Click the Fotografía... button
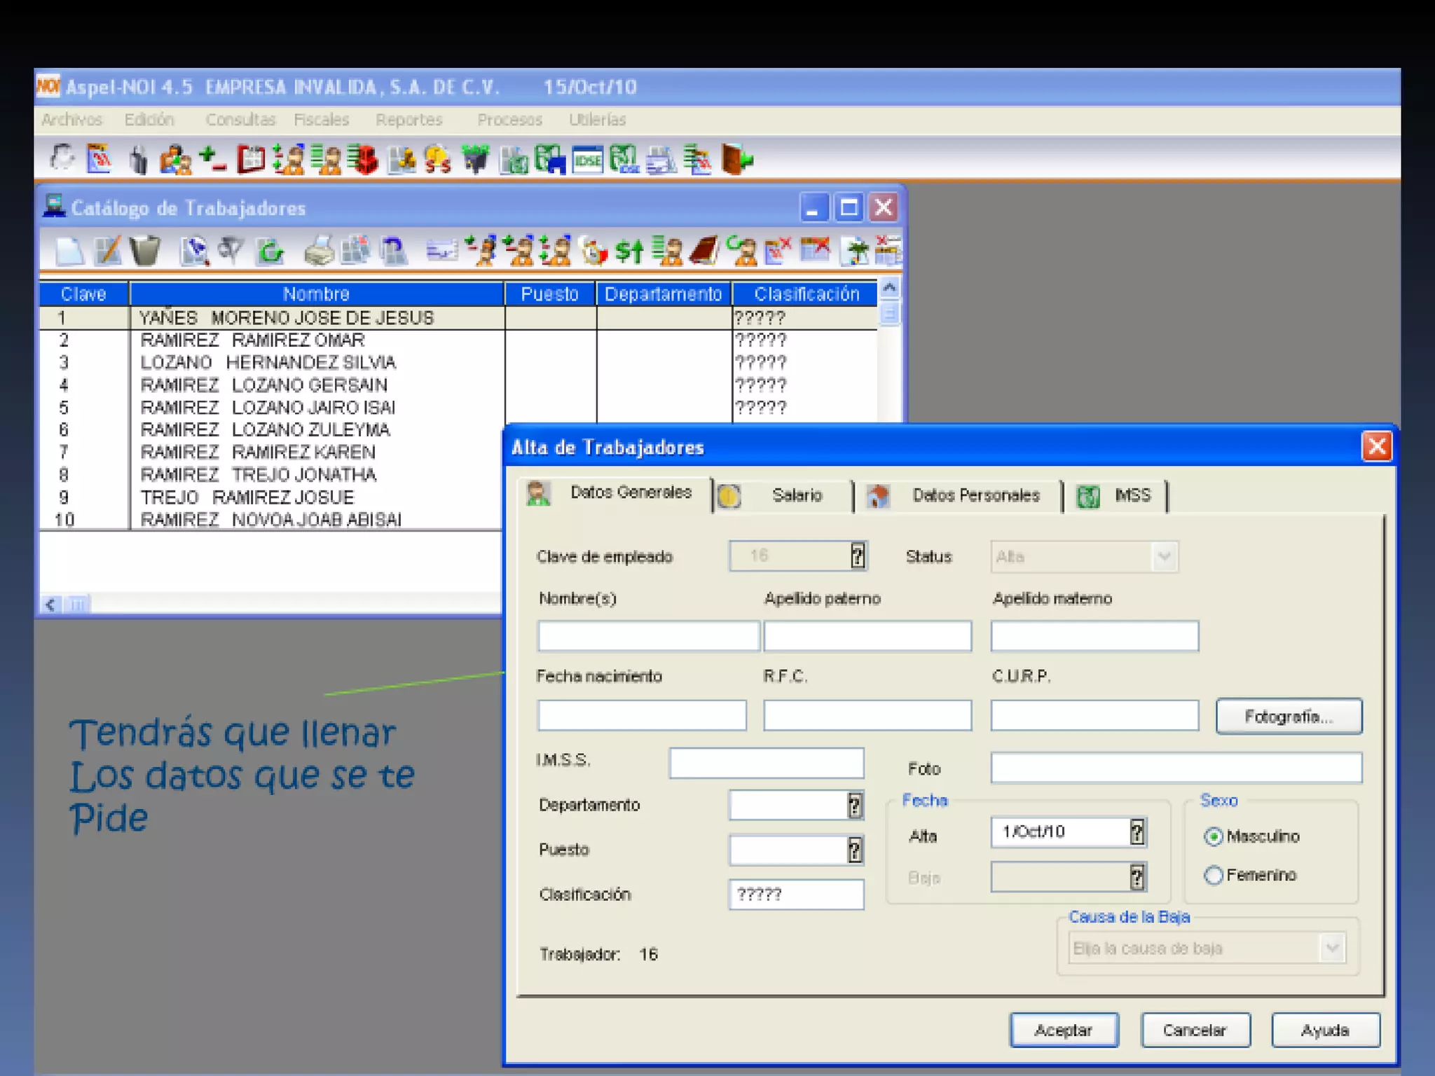1435x1076 pixels. 1289,717
